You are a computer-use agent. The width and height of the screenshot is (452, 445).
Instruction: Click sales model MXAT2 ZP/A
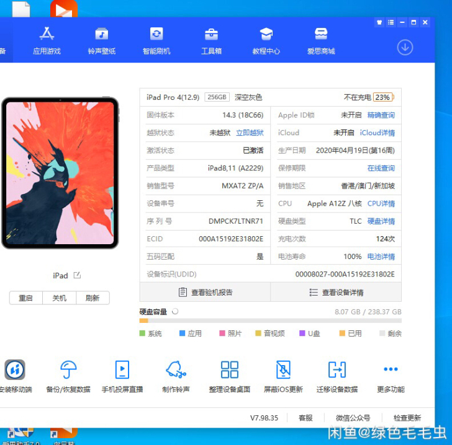tap(242, 186)
